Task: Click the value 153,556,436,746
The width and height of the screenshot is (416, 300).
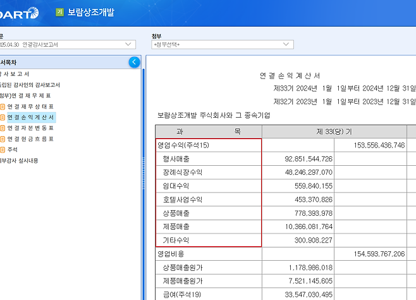Action: click(379, 145)
